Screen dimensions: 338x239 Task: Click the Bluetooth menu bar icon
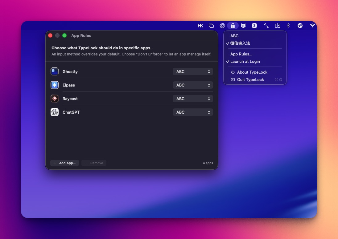(x=288, y=26)
